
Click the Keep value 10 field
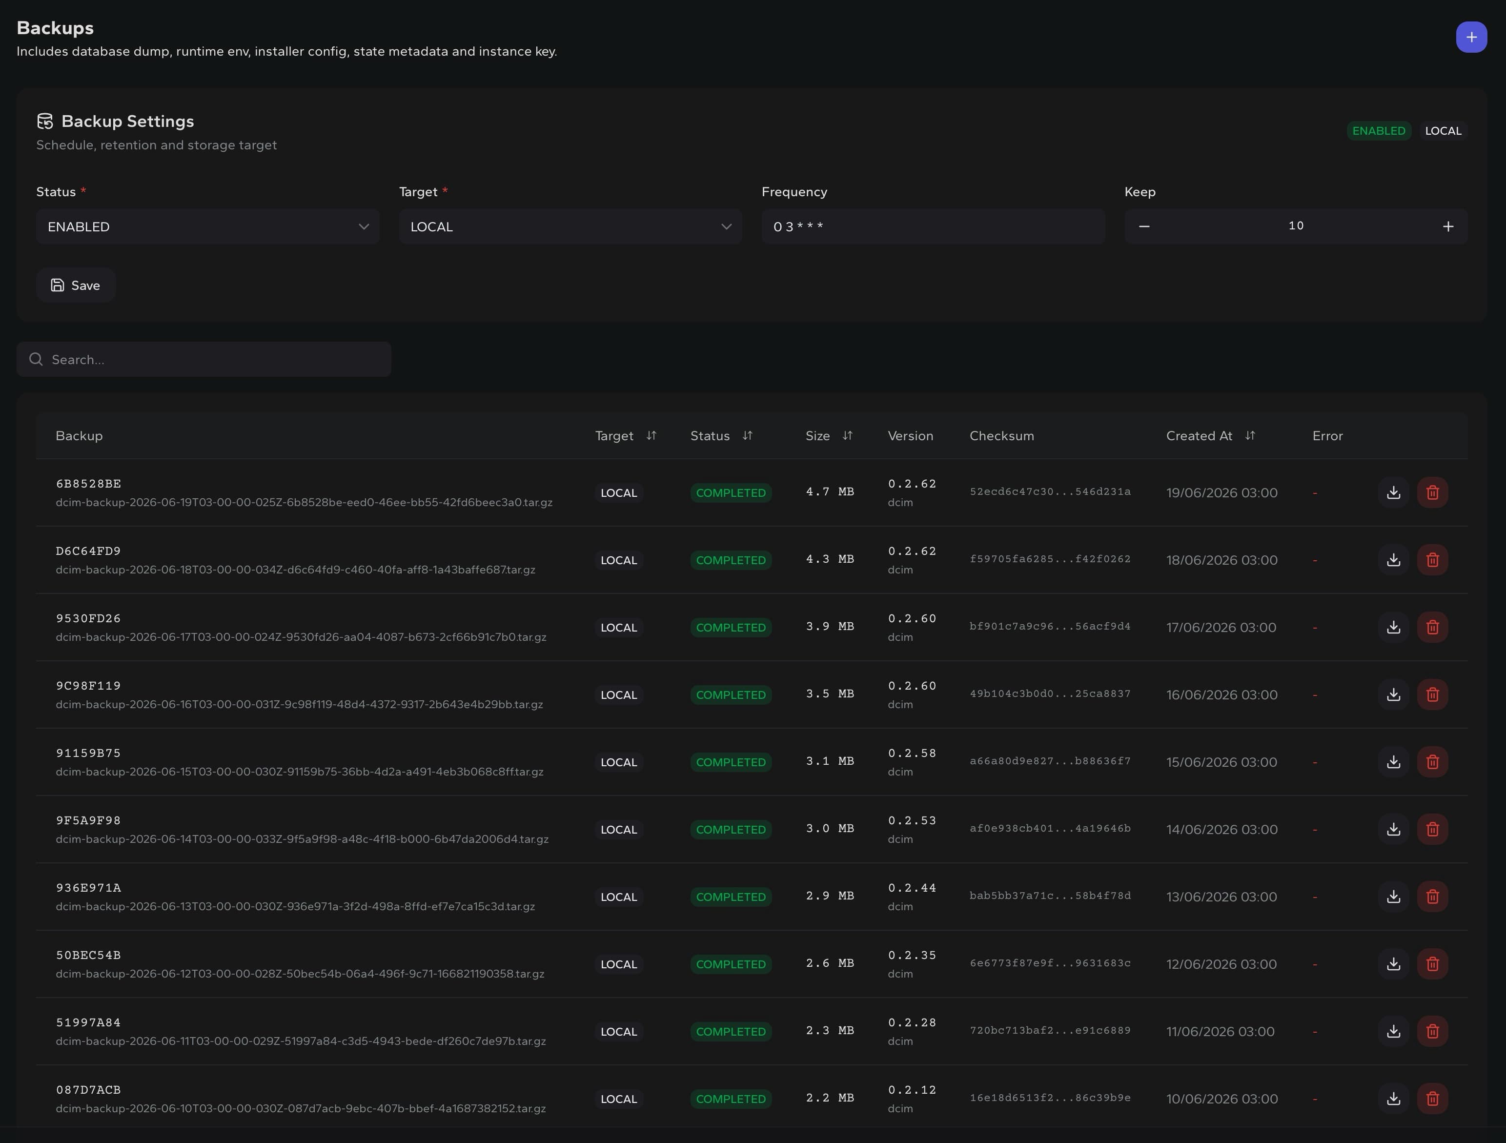pyautogui.click(x=1296, y=226)
